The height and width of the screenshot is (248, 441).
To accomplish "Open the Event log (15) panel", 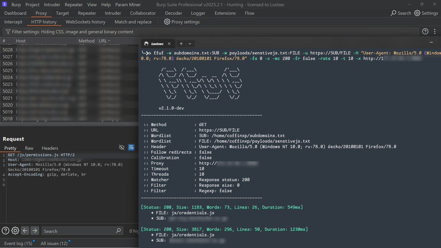I will pyautogui.click(x=18, y=243).
